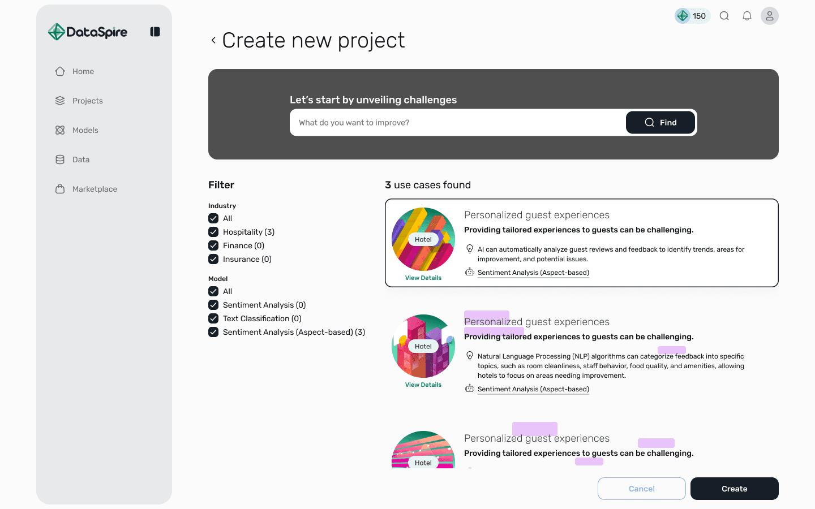The width and height of the screenshot is (815, 509).
Task: Open View Details under first Hotel thumbnail
Action: pos(423,278)
